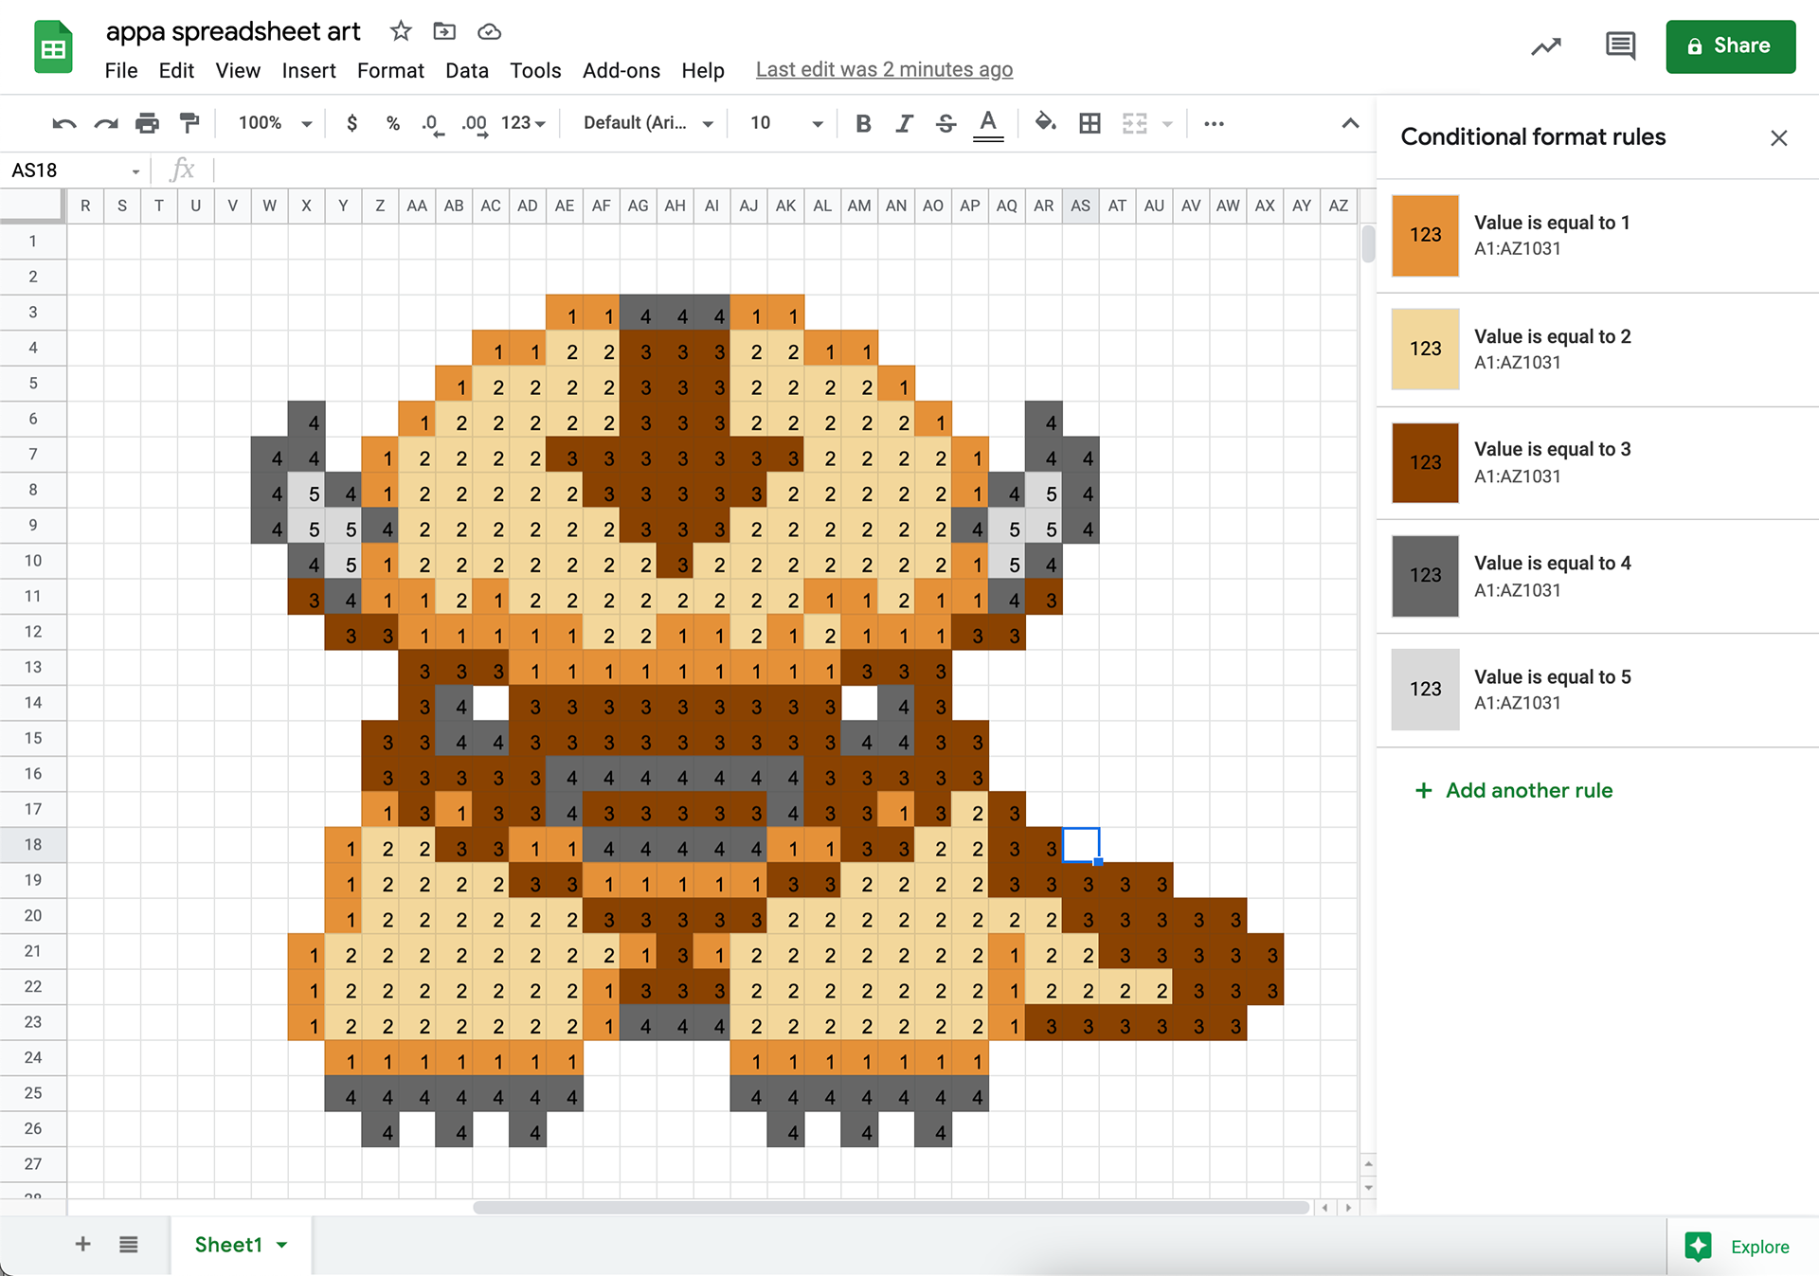Select the orange 'equal to 1' swatch
This screenshot has width=1819, height=1276.
(1425, 235)
